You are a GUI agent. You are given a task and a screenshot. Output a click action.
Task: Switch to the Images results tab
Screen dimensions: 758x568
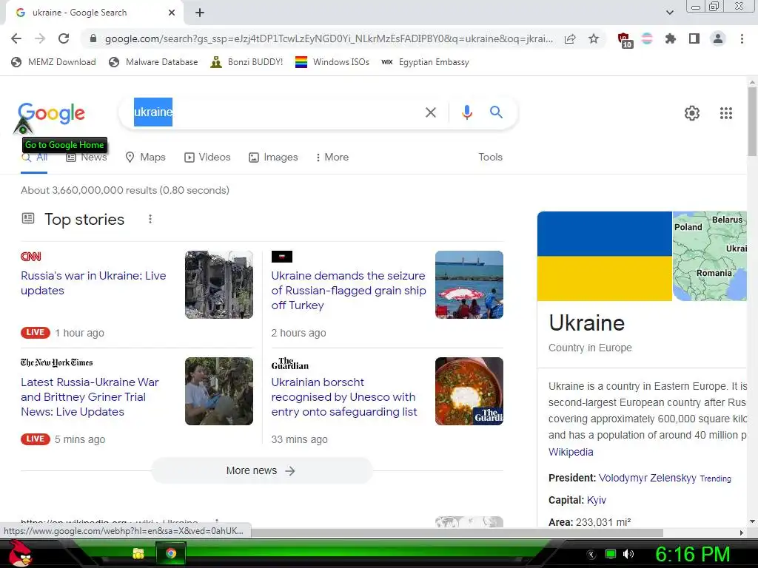click(x=273, y=157)
